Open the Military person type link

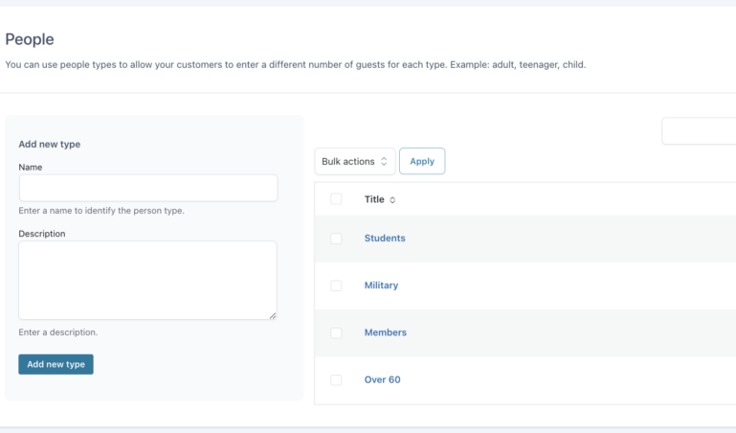click(381, 285)
